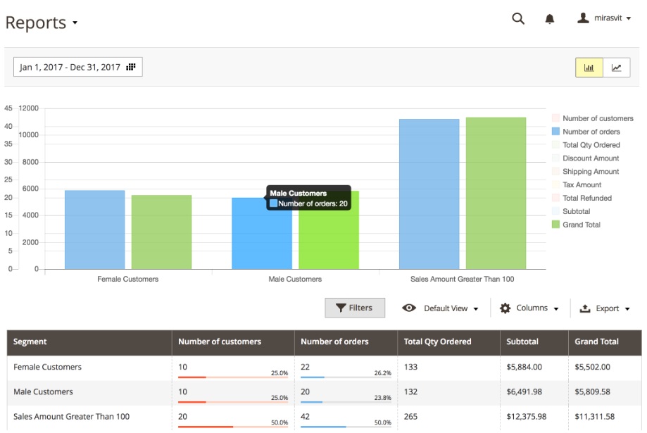
Task: Click the Export upload icon
Action: click(585, 308)
